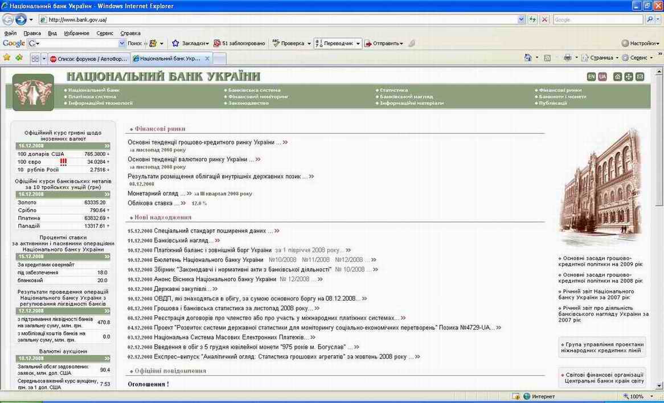Viewport: 664px width, 403px height.
Task: Open the site map icon in header
Action: (629, 77)
